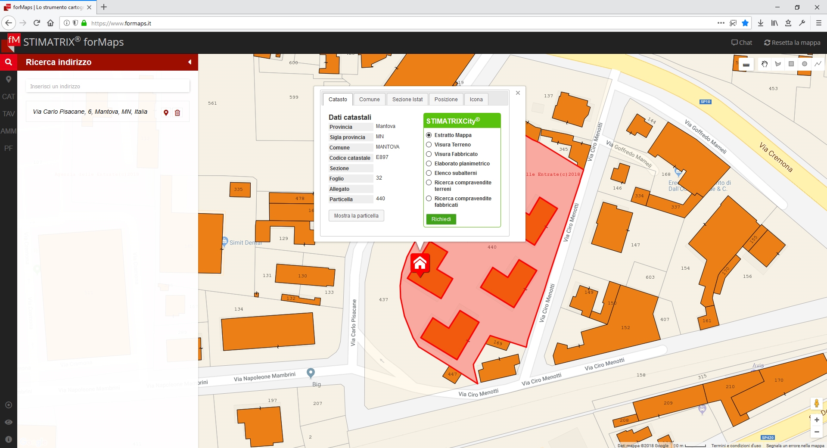Screen dimensions: 827x448
Task: Click Resetta la mappa
Action: tap(792, 43)
